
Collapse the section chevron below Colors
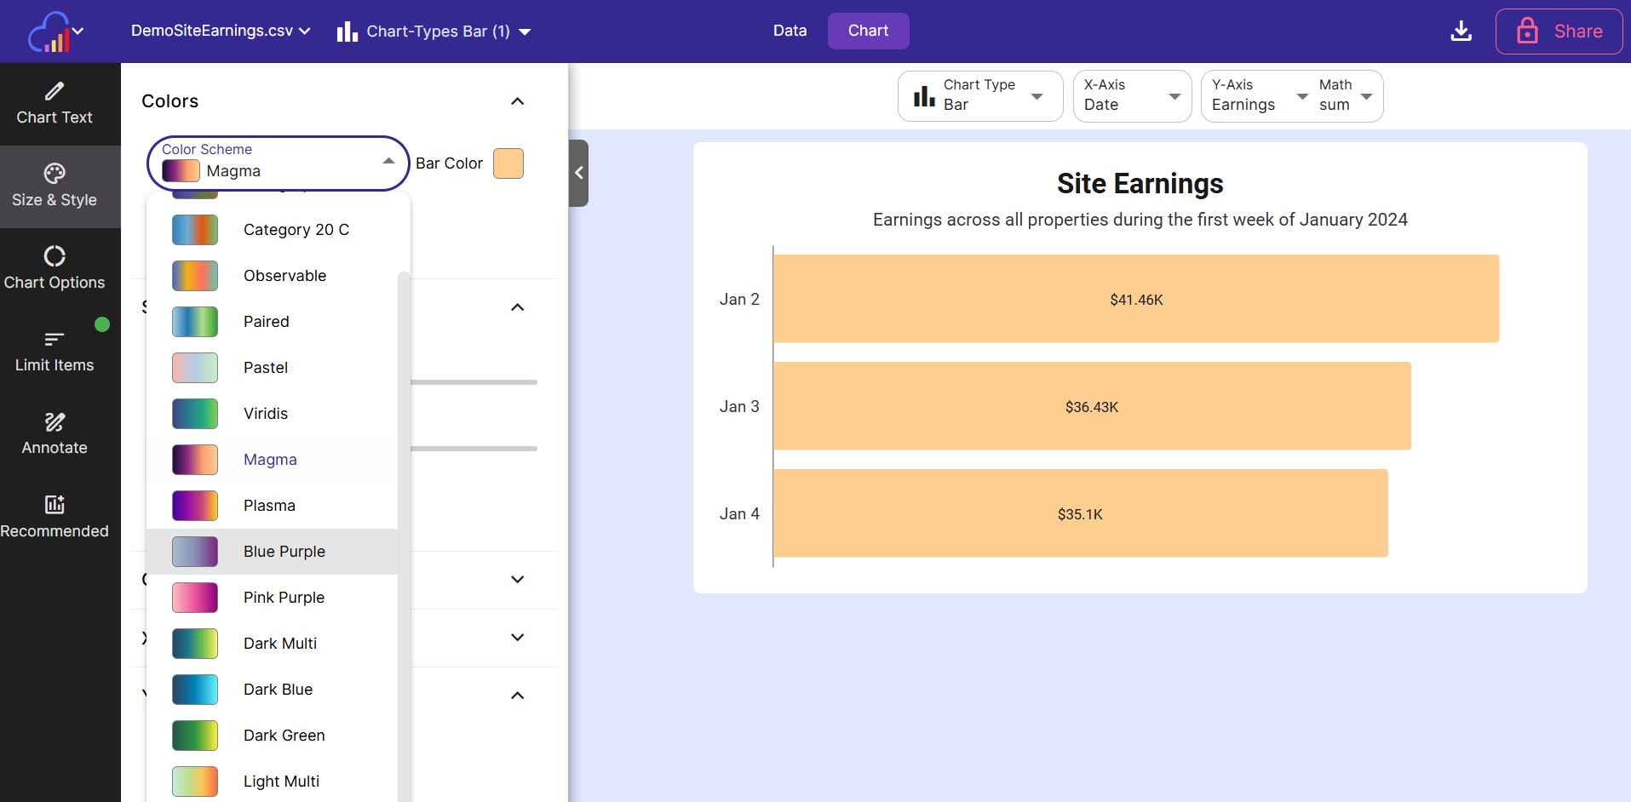pyautogui.click(x=517, y=307)
